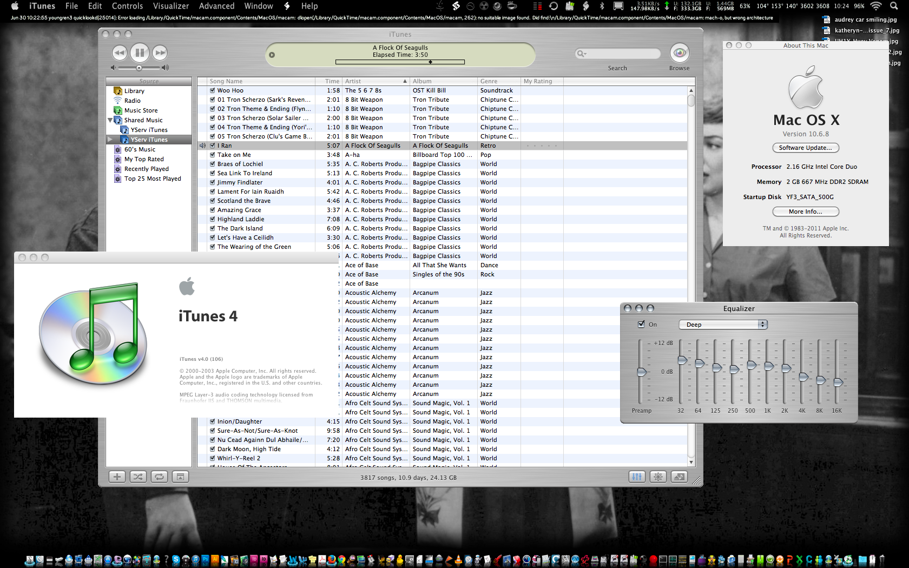
Task: Click the Version 10.6.8 text
Action: tap(806, 134)
